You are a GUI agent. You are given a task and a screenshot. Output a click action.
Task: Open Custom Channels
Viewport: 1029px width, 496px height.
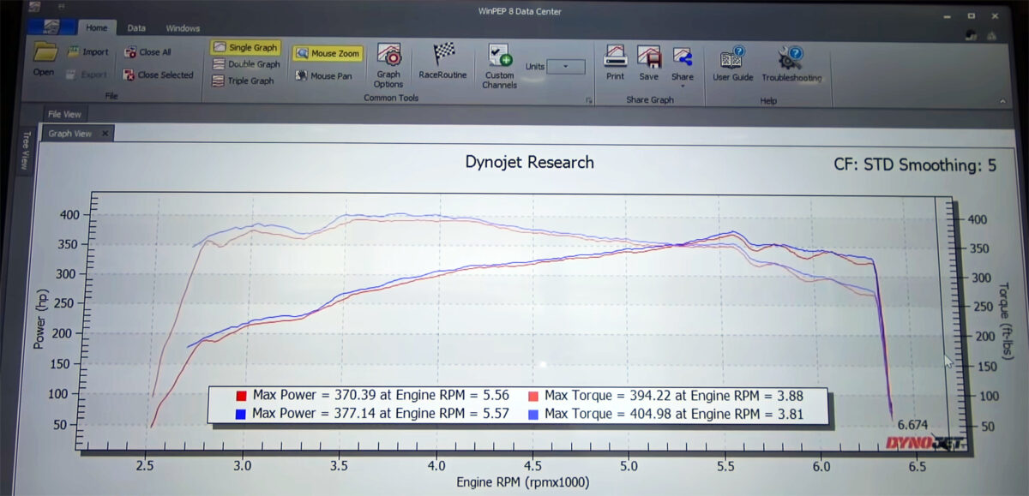pyautogui.click(x=498, y=65)
